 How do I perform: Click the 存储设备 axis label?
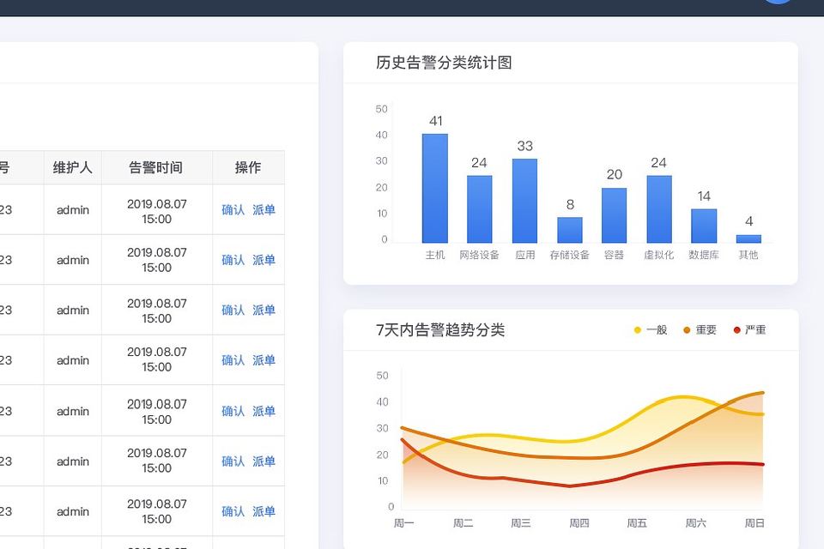pyautogui.click(x=570, y=255)
